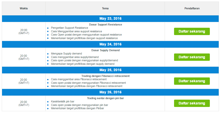Select Trading santai dengan pin bar title
This screenshot has height=113, width=221.
(x=106, y=98)
